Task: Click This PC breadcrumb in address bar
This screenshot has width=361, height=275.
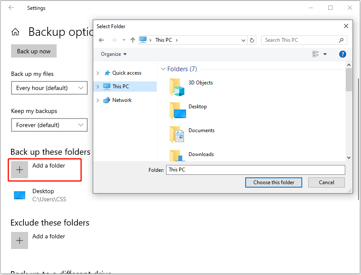Action: (x=163, y=40)
